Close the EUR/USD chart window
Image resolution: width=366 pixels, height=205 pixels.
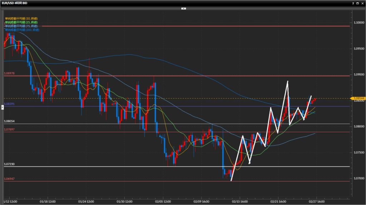[x=362, y=3]
